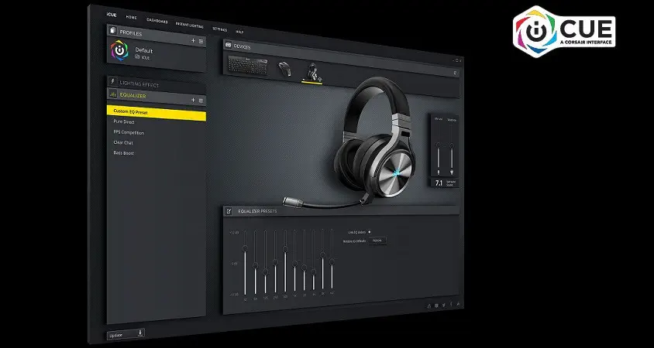Select the keyboard device thumbnail
Image resolution: width=654 pixels, height=348 pixels.
click(x=248, y=65)
